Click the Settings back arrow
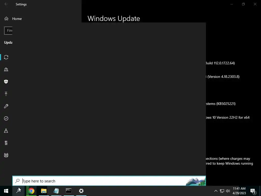The height and width of the screenshot is (196, 261). pyautogui.click(x=6, y=4)
